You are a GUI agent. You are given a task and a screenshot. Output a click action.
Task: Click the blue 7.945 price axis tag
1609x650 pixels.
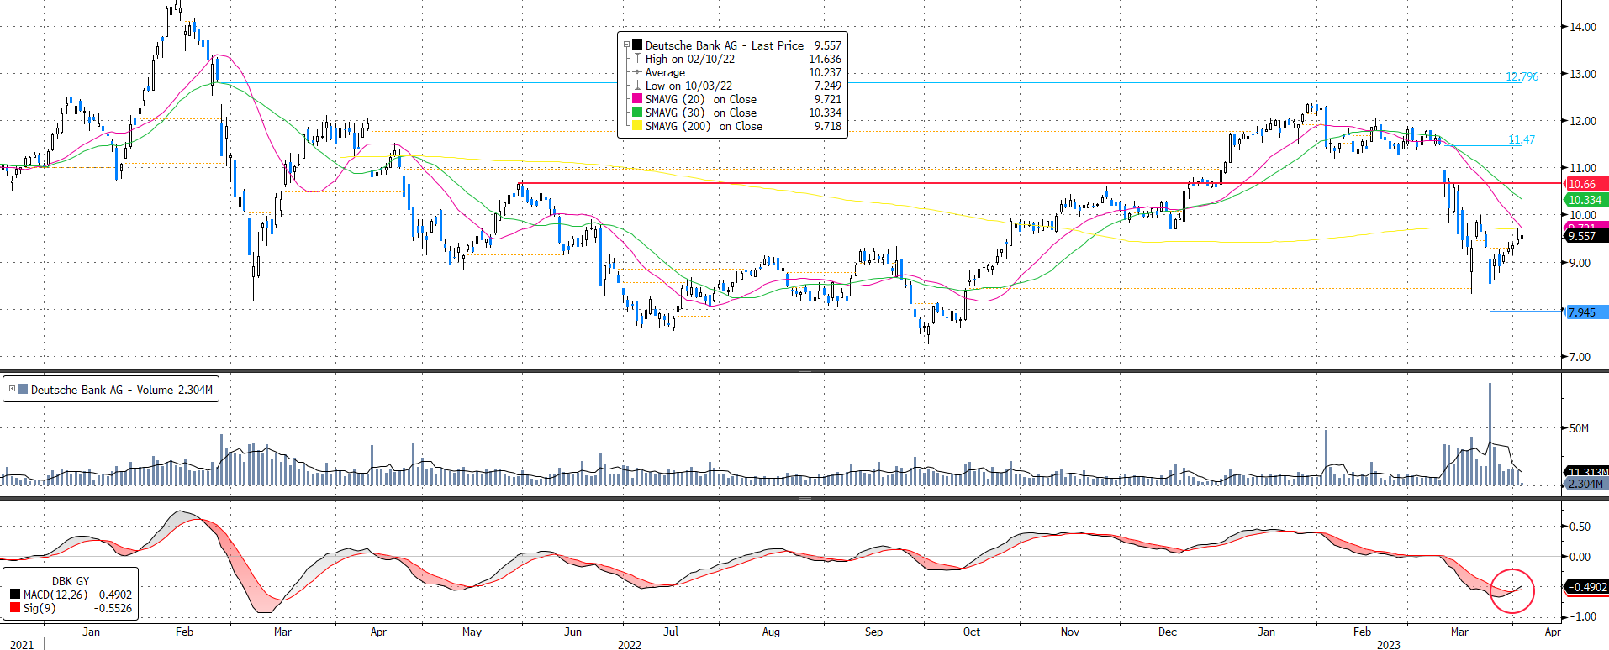[x=1585, y=312]
